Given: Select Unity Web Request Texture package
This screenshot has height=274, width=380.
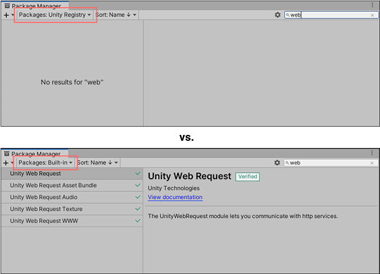Looking at the screenshot, I should [x=46, y=209].
